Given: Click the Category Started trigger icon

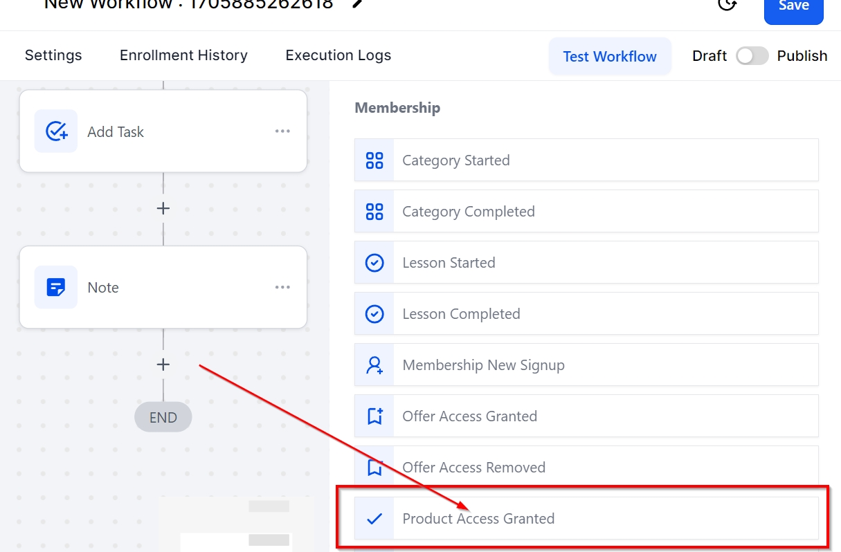Looking at the screenshot, I should (374, 160).
